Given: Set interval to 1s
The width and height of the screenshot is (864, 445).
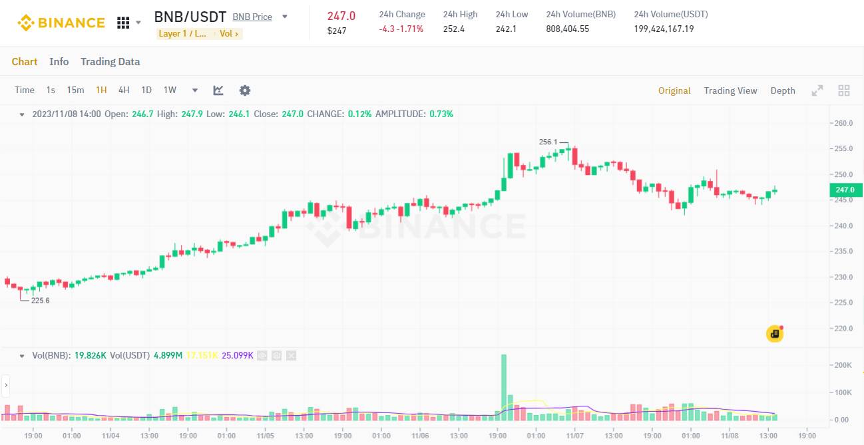Looking at the screenshot, I should (51, 90).
